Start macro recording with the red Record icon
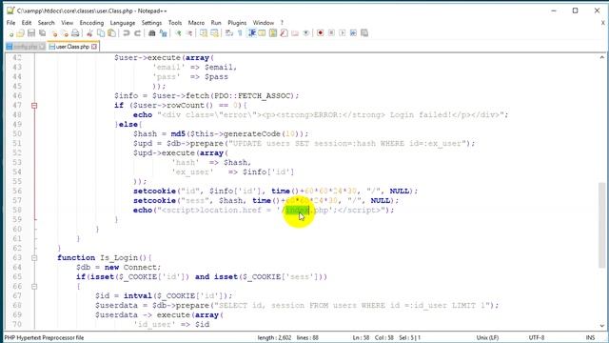This screenshot has width=609, height=343. (x=321, y=33)
